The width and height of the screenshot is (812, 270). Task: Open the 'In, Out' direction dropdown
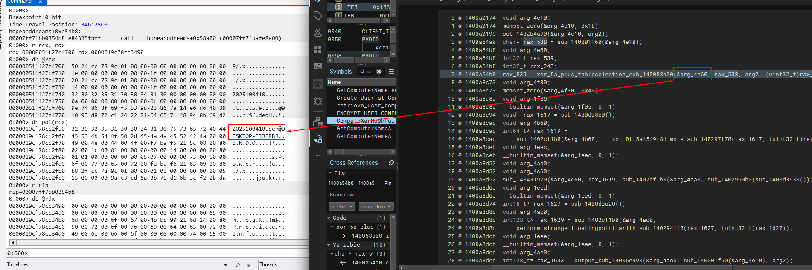341,207
